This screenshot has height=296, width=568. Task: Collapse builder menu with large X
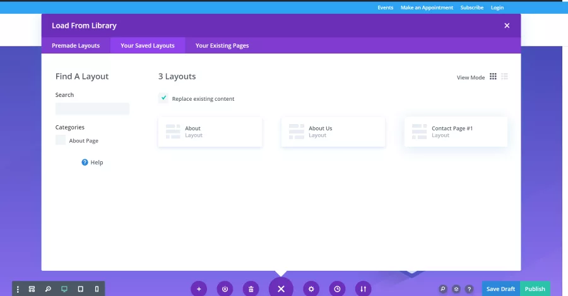pyautogui.click(x=281, y=288)
